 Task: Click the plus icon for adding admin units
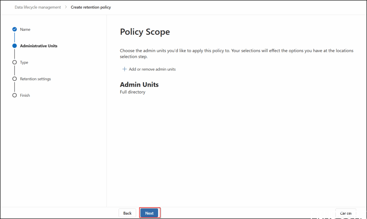pos(125,69)
